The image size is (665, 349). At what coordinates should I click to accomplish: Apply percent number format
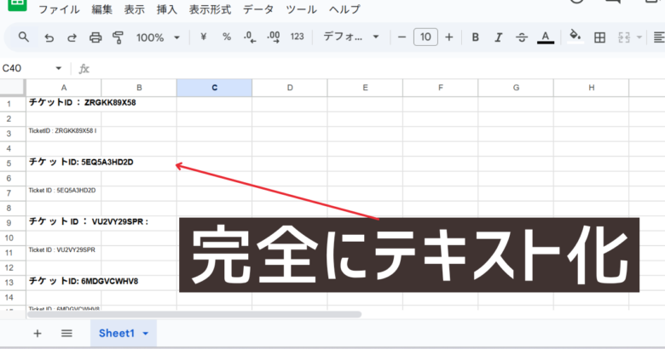click(227, 37)
